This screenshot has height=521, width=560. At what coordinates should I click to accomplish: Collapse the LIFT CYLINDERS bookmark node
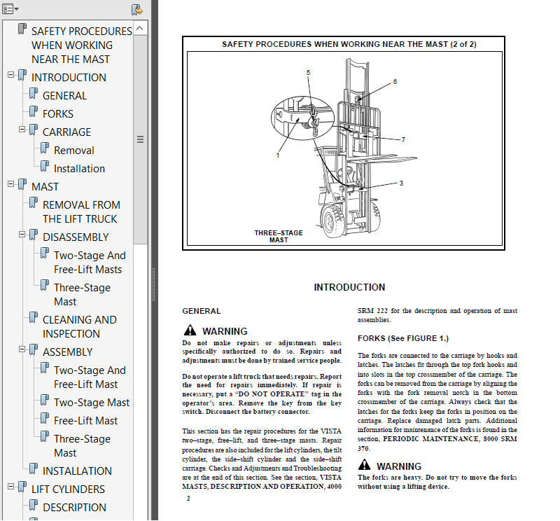[10, 487]
